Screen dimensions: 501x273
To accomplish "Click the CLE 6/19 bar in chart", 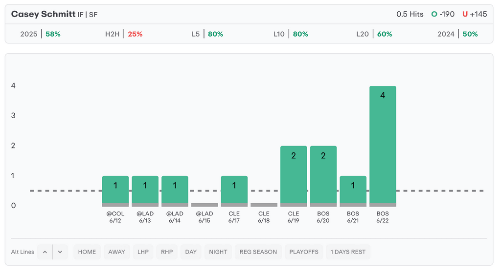I will tap(294, 176).
